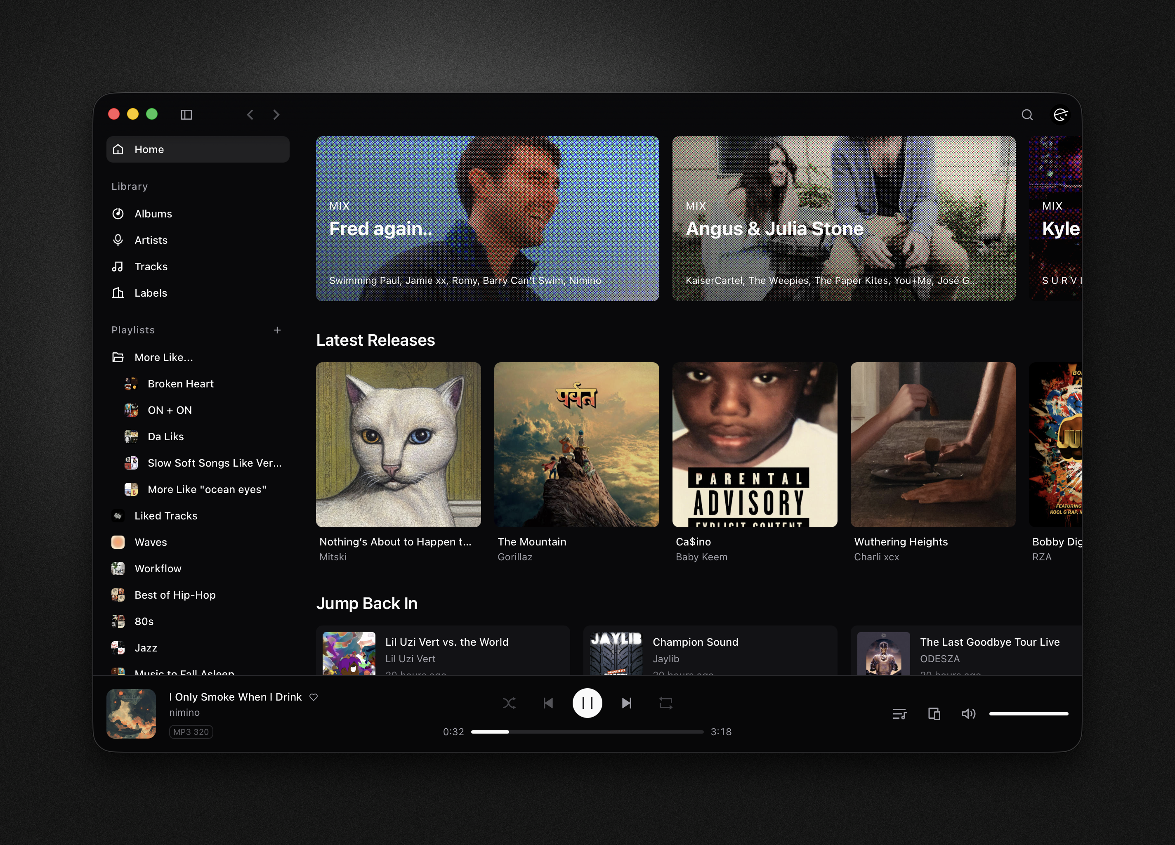This screenshot has width=1175, height=845.
Task: Favorite the track I Only Smoke When I Drink
Action: pos(314,697)
